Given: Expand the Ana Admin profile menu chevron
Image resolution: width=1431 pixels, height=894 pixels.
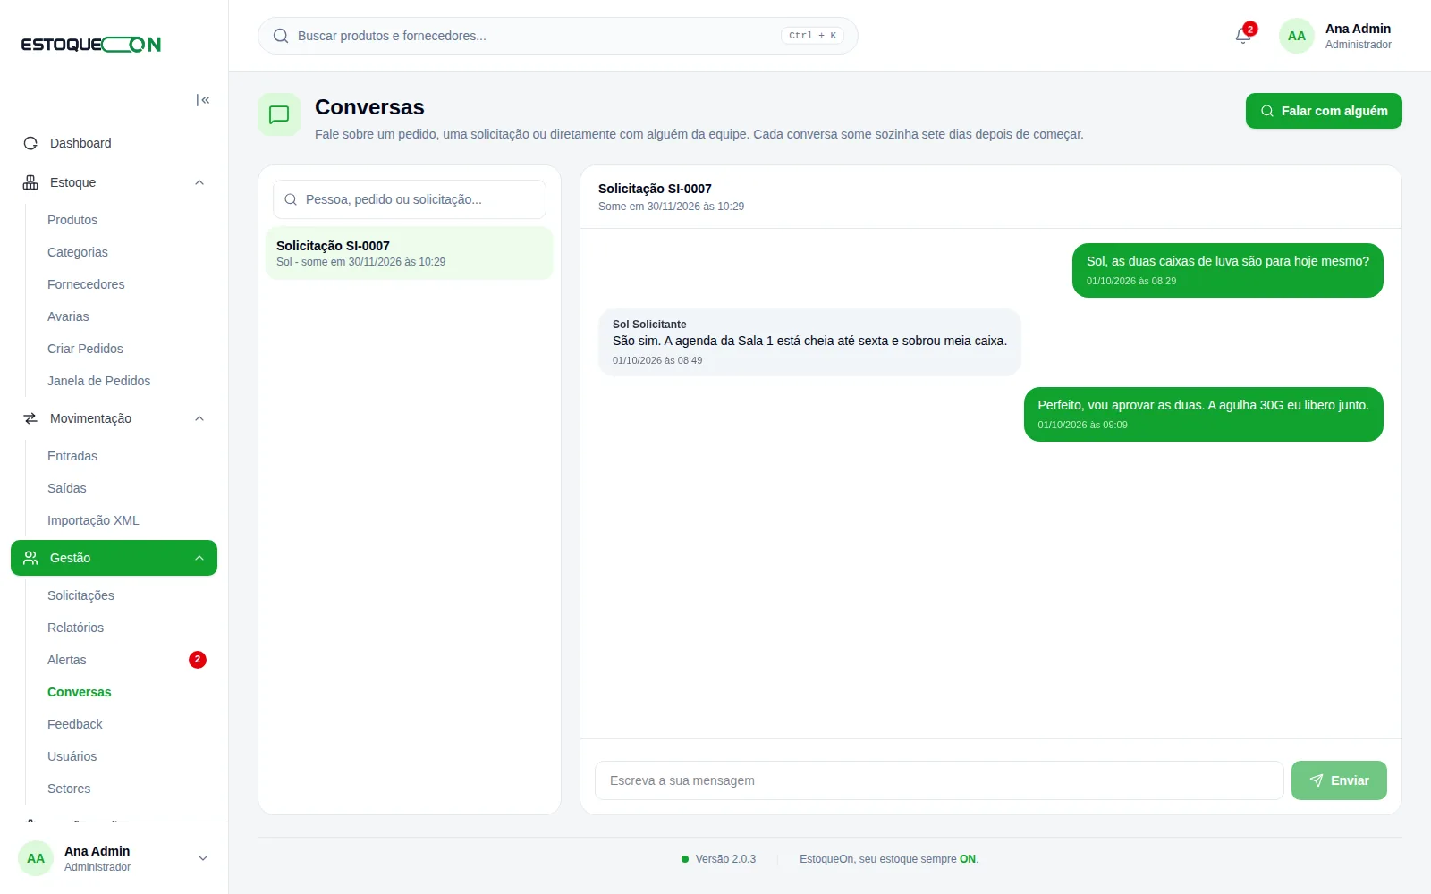Looking at the screenshot, I should point(203,858).
